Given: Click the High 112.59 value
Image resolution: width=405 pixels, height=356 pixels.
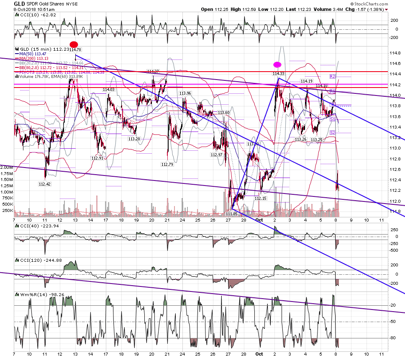Looking at the screenshot, I should [x=243, y=9].
